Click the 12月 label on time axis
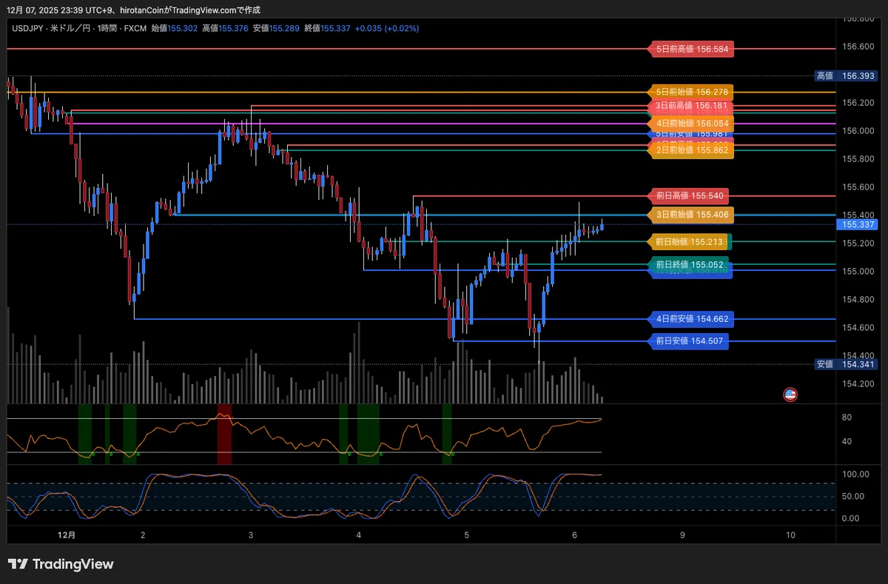Image resolution: width=888 pixels, height=584 pixels. coord(66,534)
